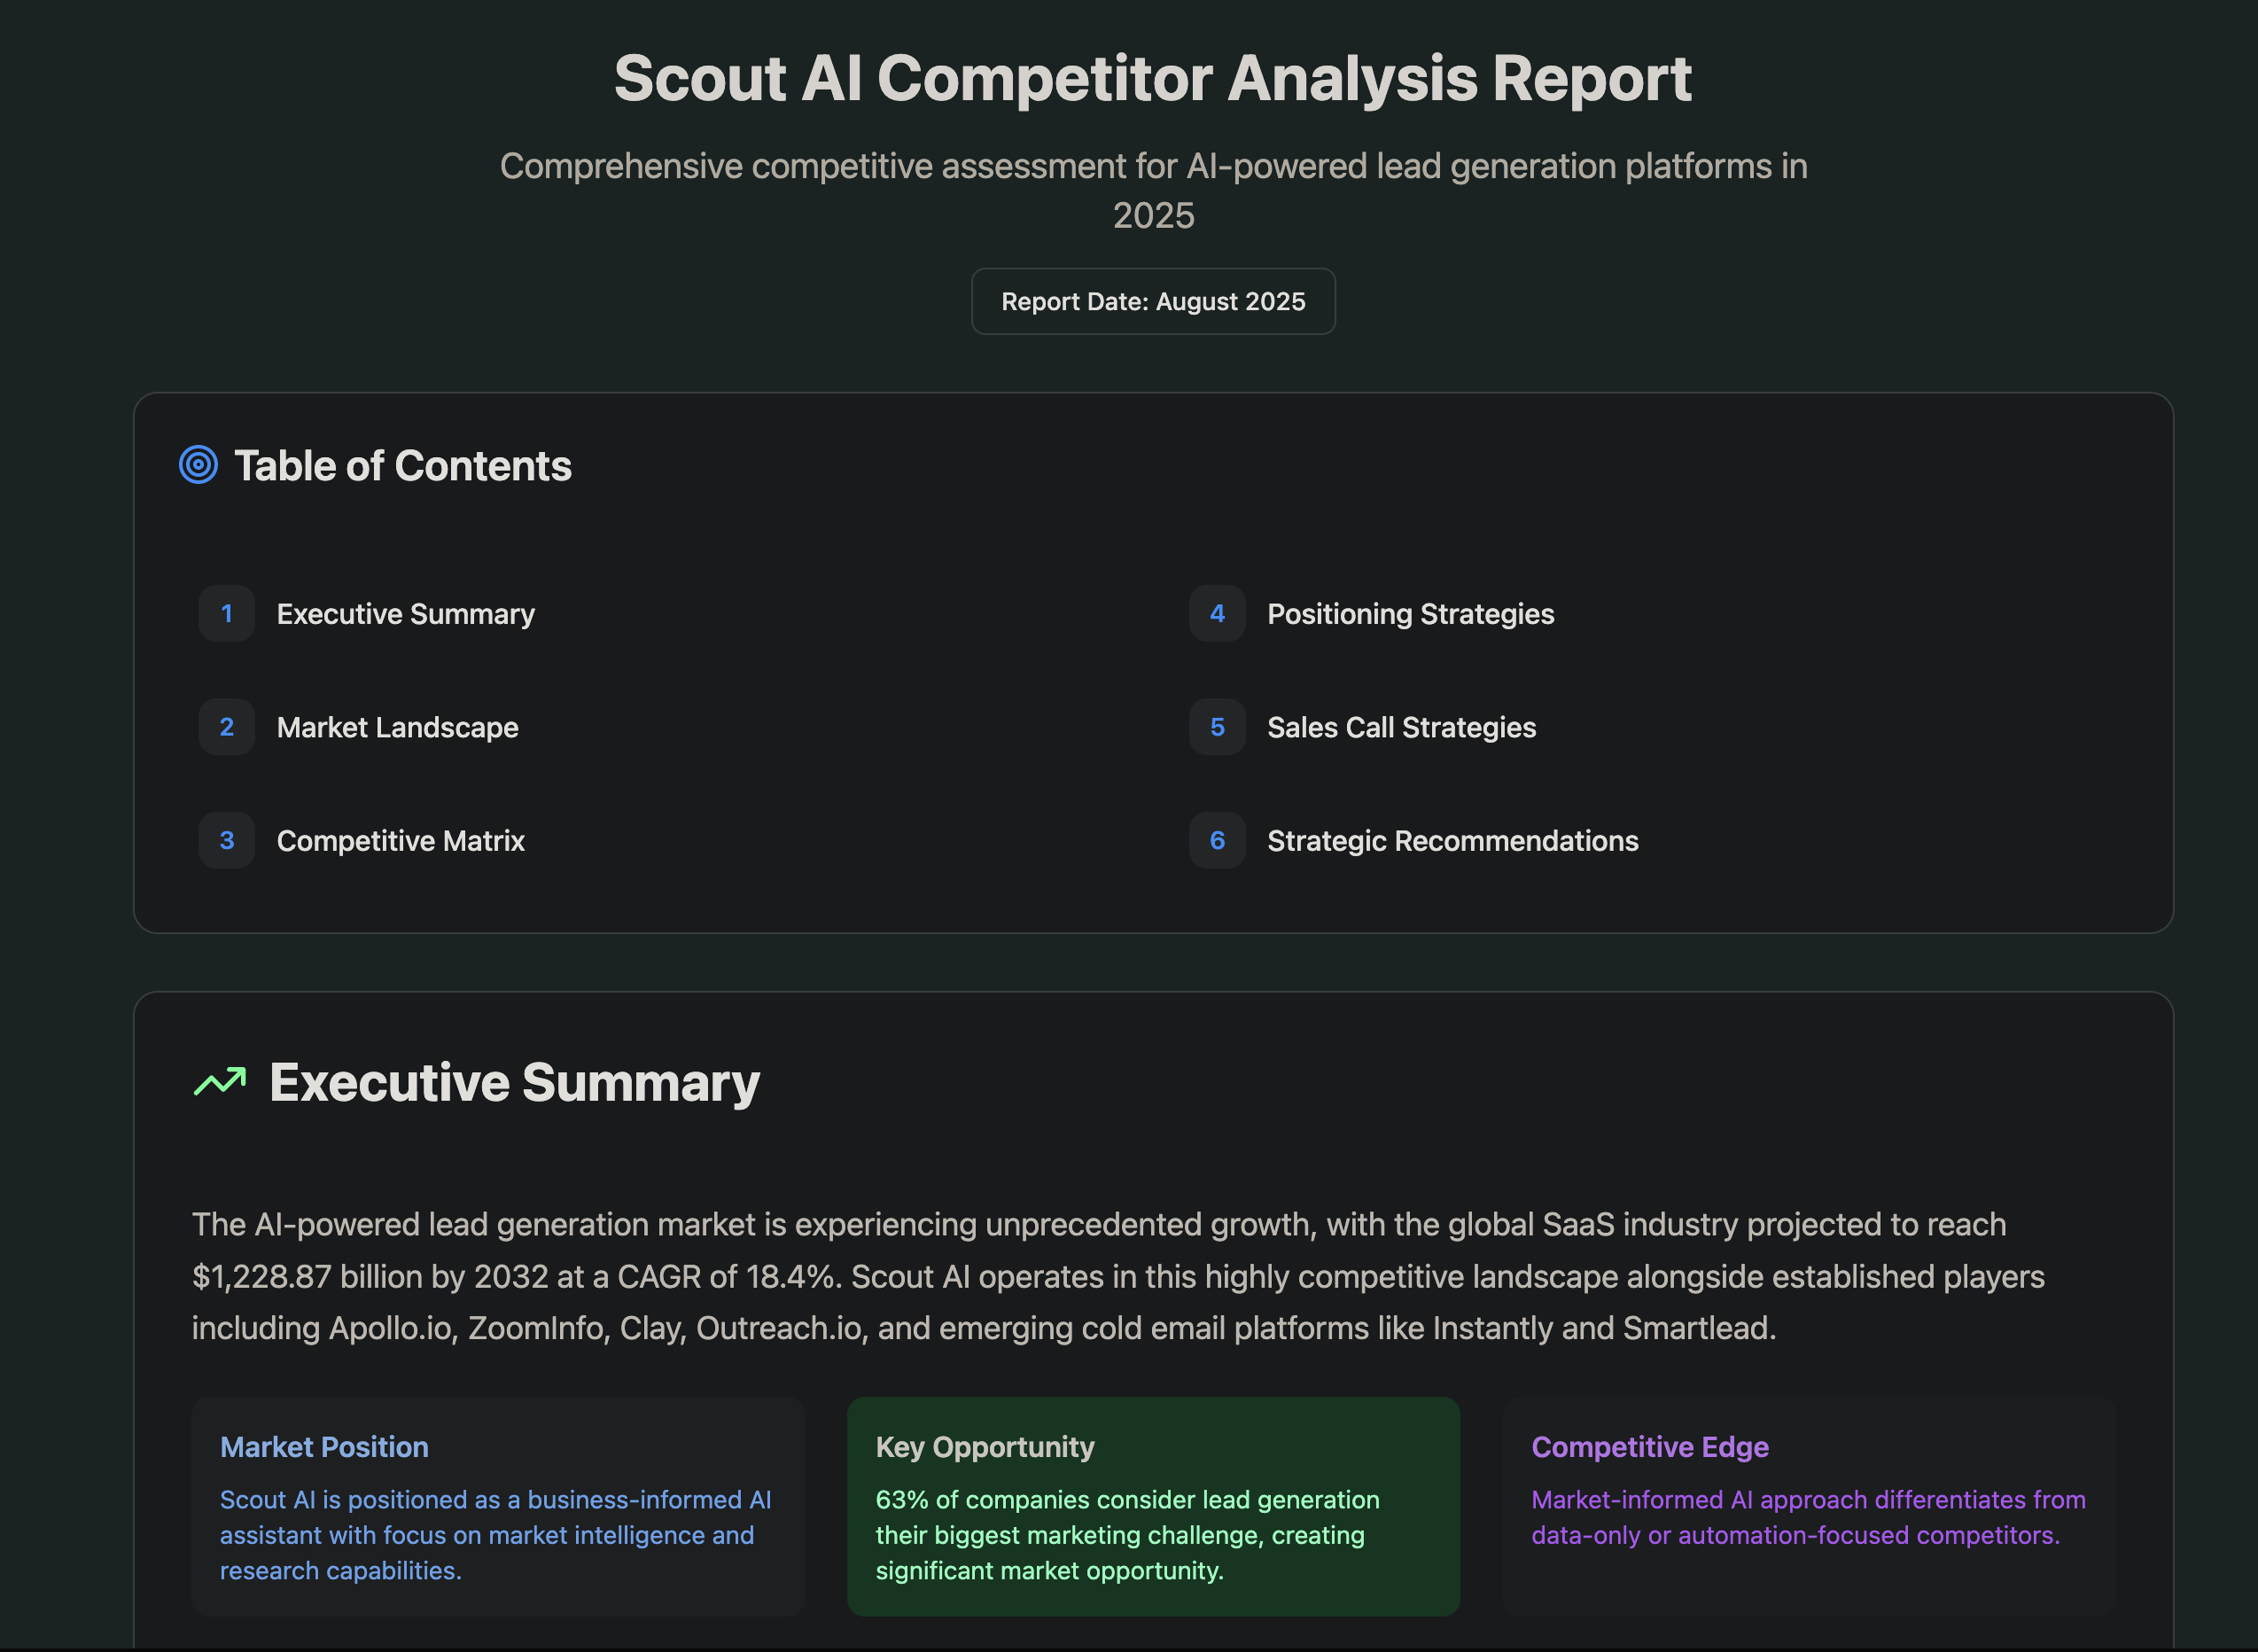
Task: Select the Market Position card heading
Action: [x=324, y=1447]
